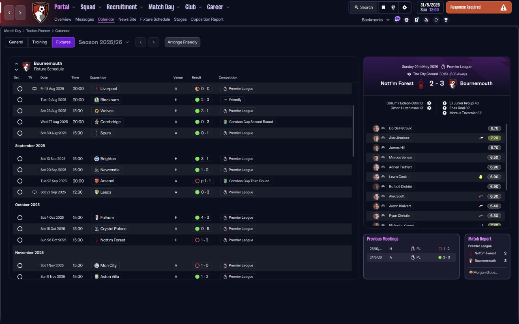This screenshot has height=324, width=519.
Task: Expand the Squad menu dropdown
Action: click(99, 7)
